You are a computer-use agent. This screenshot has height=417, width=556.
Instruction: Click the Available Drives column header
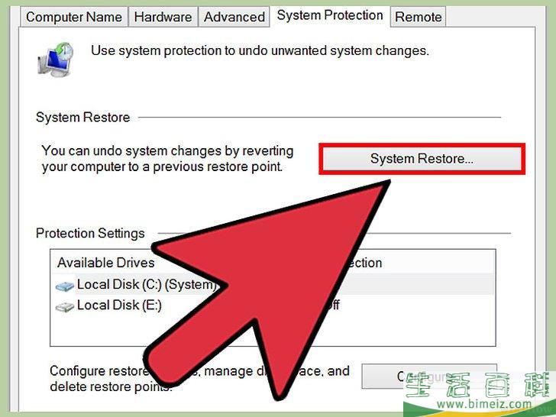tap(105, 263)
